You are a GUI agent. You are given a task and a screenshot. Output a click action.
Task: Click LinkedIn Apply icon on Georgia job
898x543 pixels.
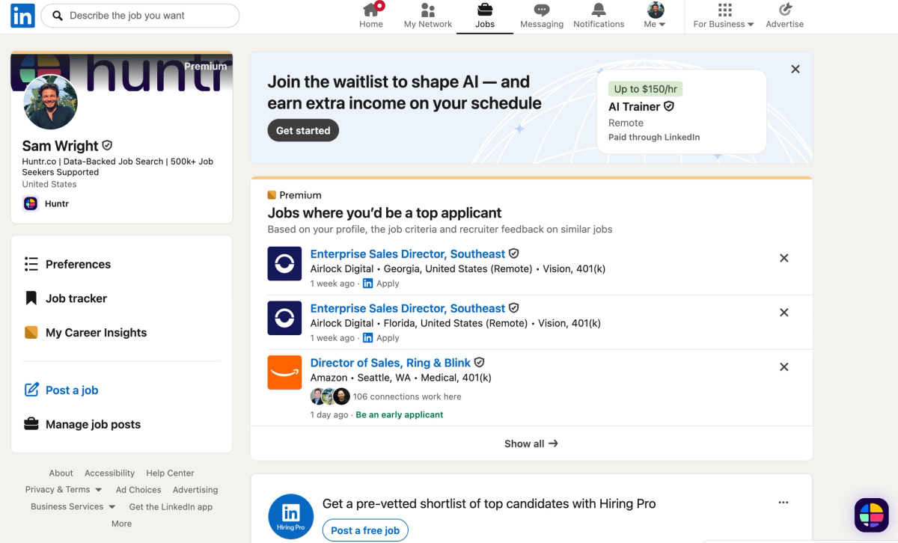[x=367, y=283]
